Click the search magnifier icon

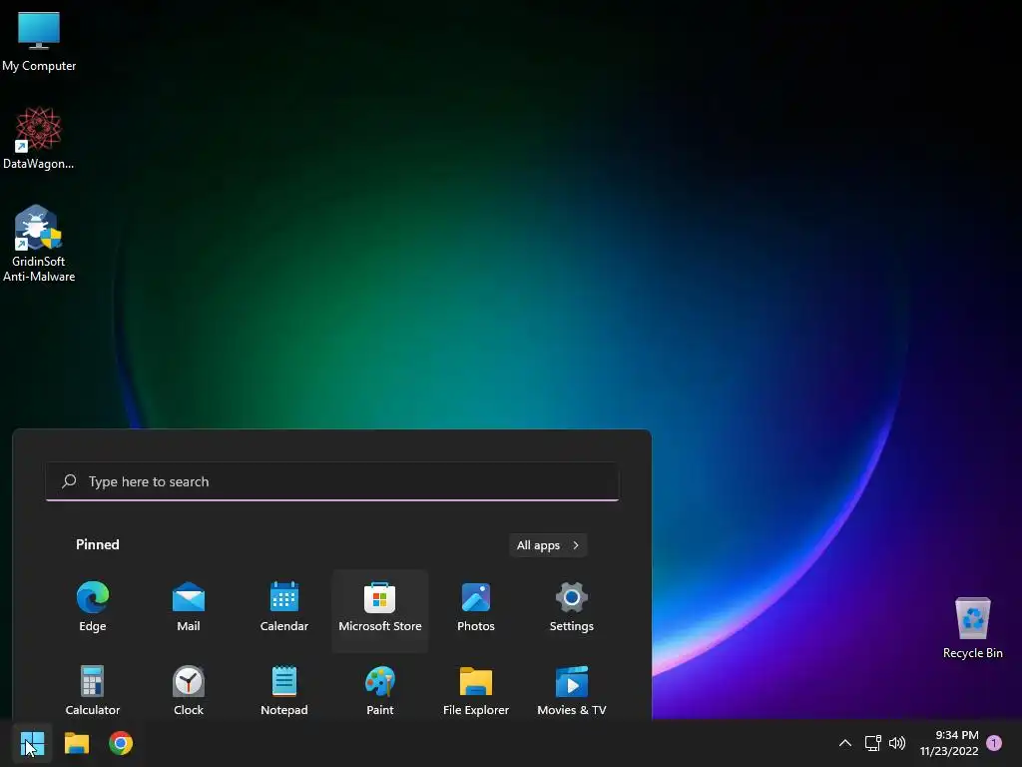69,481
